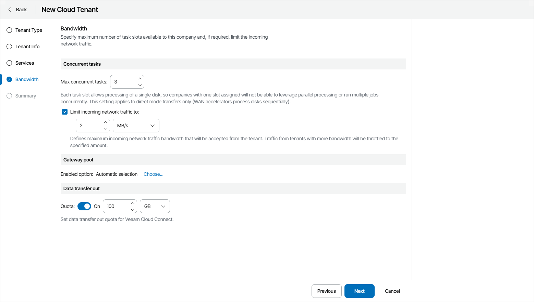
Task: Lower the quota value using down arrow
Action: [x=133, y=210]
